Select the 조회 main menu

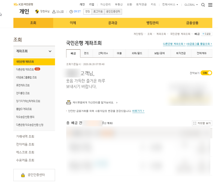[33, 23]
